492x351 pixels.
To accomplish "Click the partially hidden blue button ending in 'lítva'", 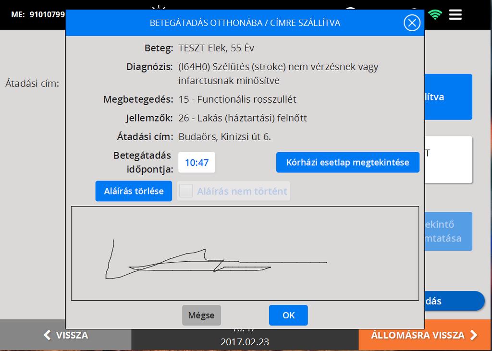I will (x=448, y=97).
